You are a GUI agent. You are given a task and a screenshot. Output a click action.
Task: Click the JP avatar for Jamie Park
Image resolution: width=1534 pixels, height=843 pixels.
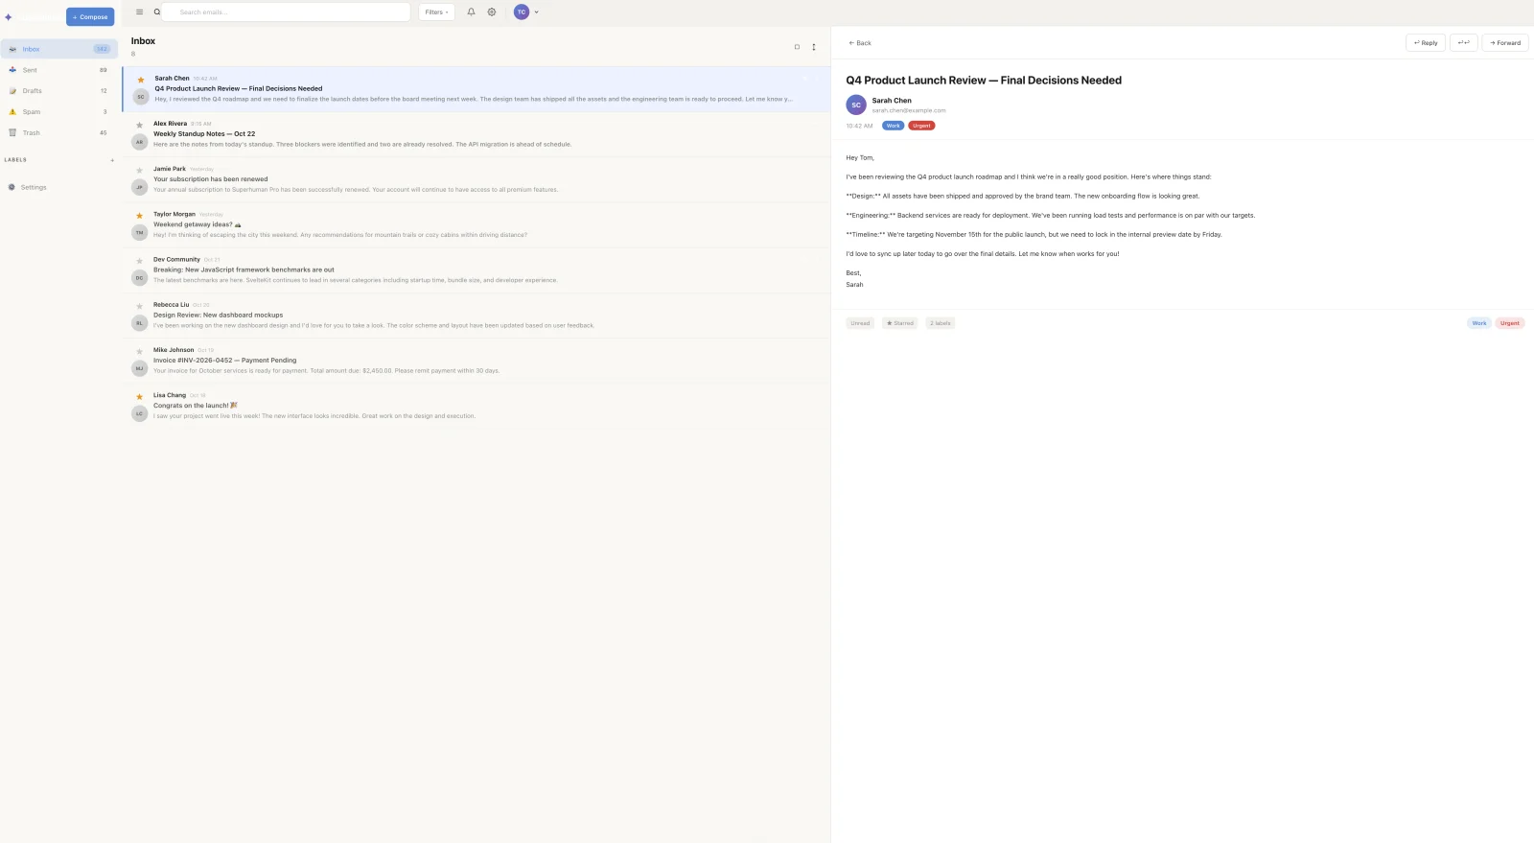point(139,187)
